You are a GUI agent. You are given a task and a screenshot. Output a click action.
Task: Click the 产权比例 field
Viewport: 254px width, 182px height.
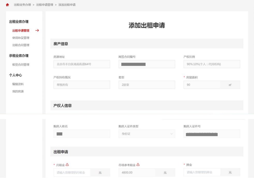point(212,64)
